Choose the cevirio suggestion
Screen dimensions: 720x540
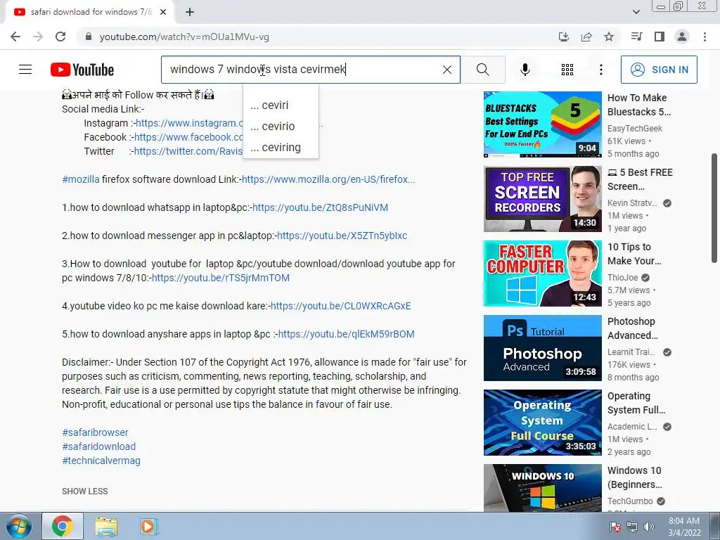(281, 127)
